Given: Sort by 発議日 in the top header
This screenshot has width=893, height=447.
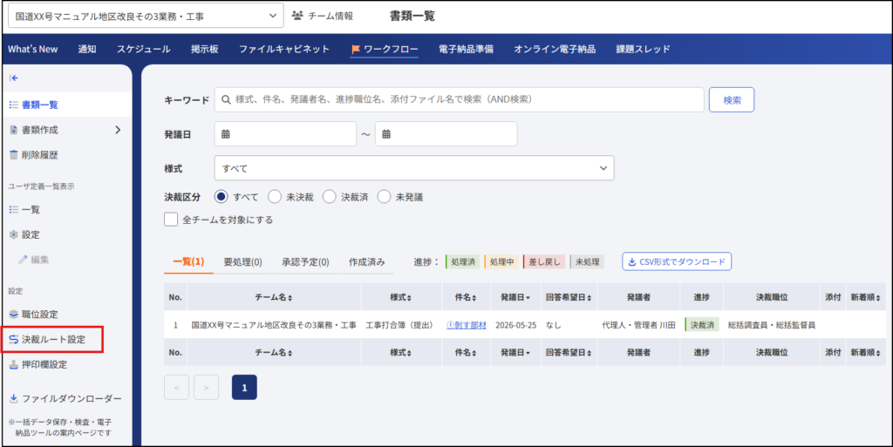Looking at the screenshot, I should [515, 297].
